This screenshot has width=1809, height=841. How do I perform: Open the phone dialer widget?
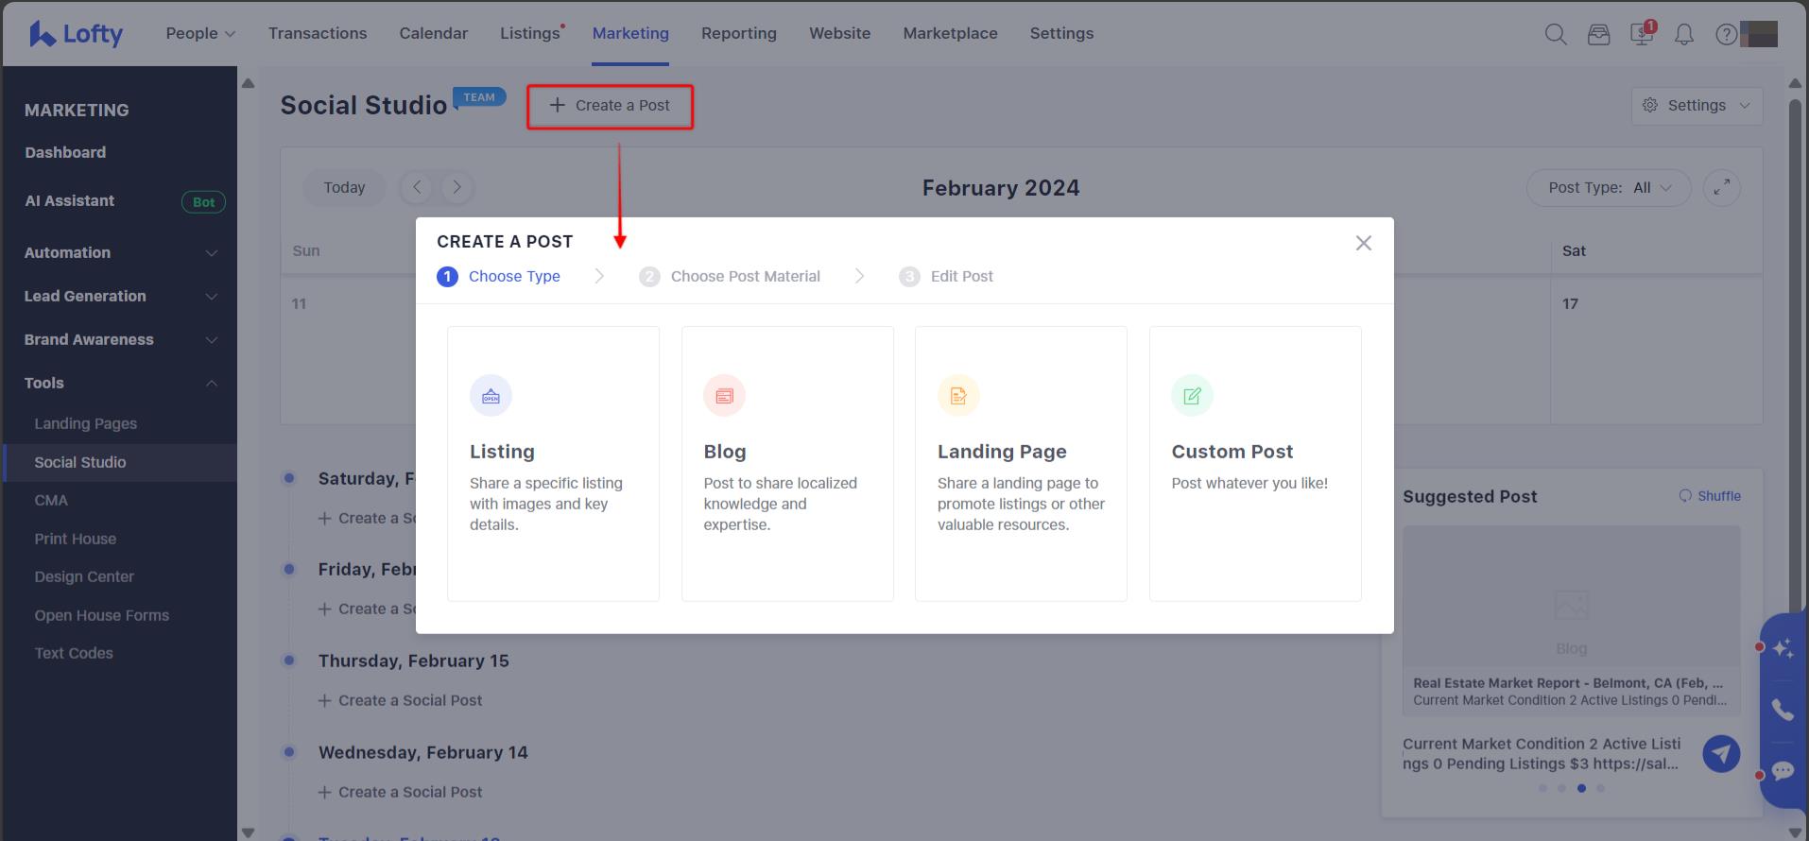pyautogui.click(x=1783, y=710)
